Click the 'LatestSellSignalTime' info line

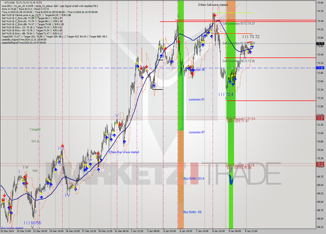24,42
